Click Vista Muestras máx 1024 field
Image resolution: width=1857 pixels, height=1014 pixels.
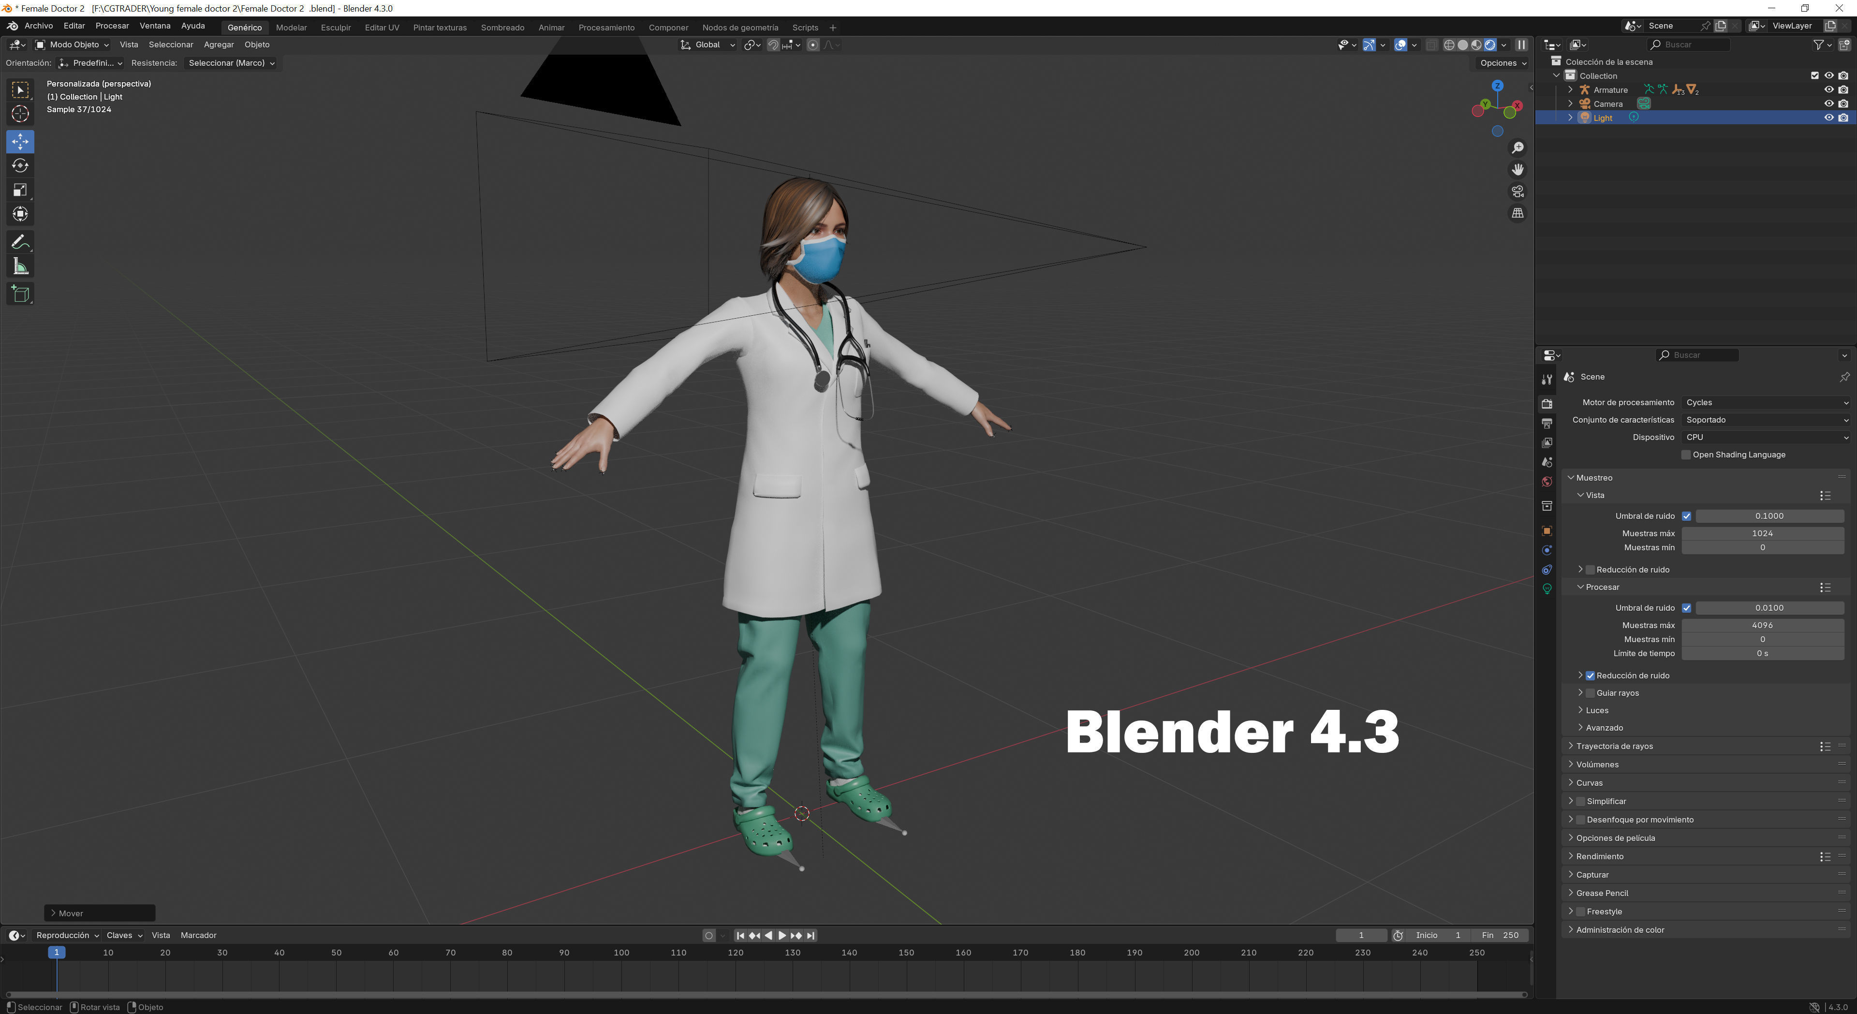(1763, 534)
